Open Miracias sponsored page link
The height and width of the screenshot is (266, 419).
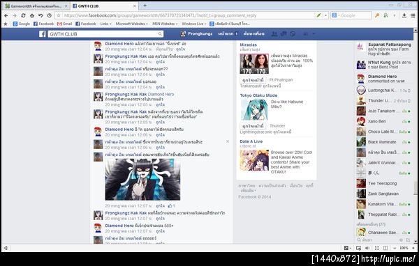[x=248, y=45]
